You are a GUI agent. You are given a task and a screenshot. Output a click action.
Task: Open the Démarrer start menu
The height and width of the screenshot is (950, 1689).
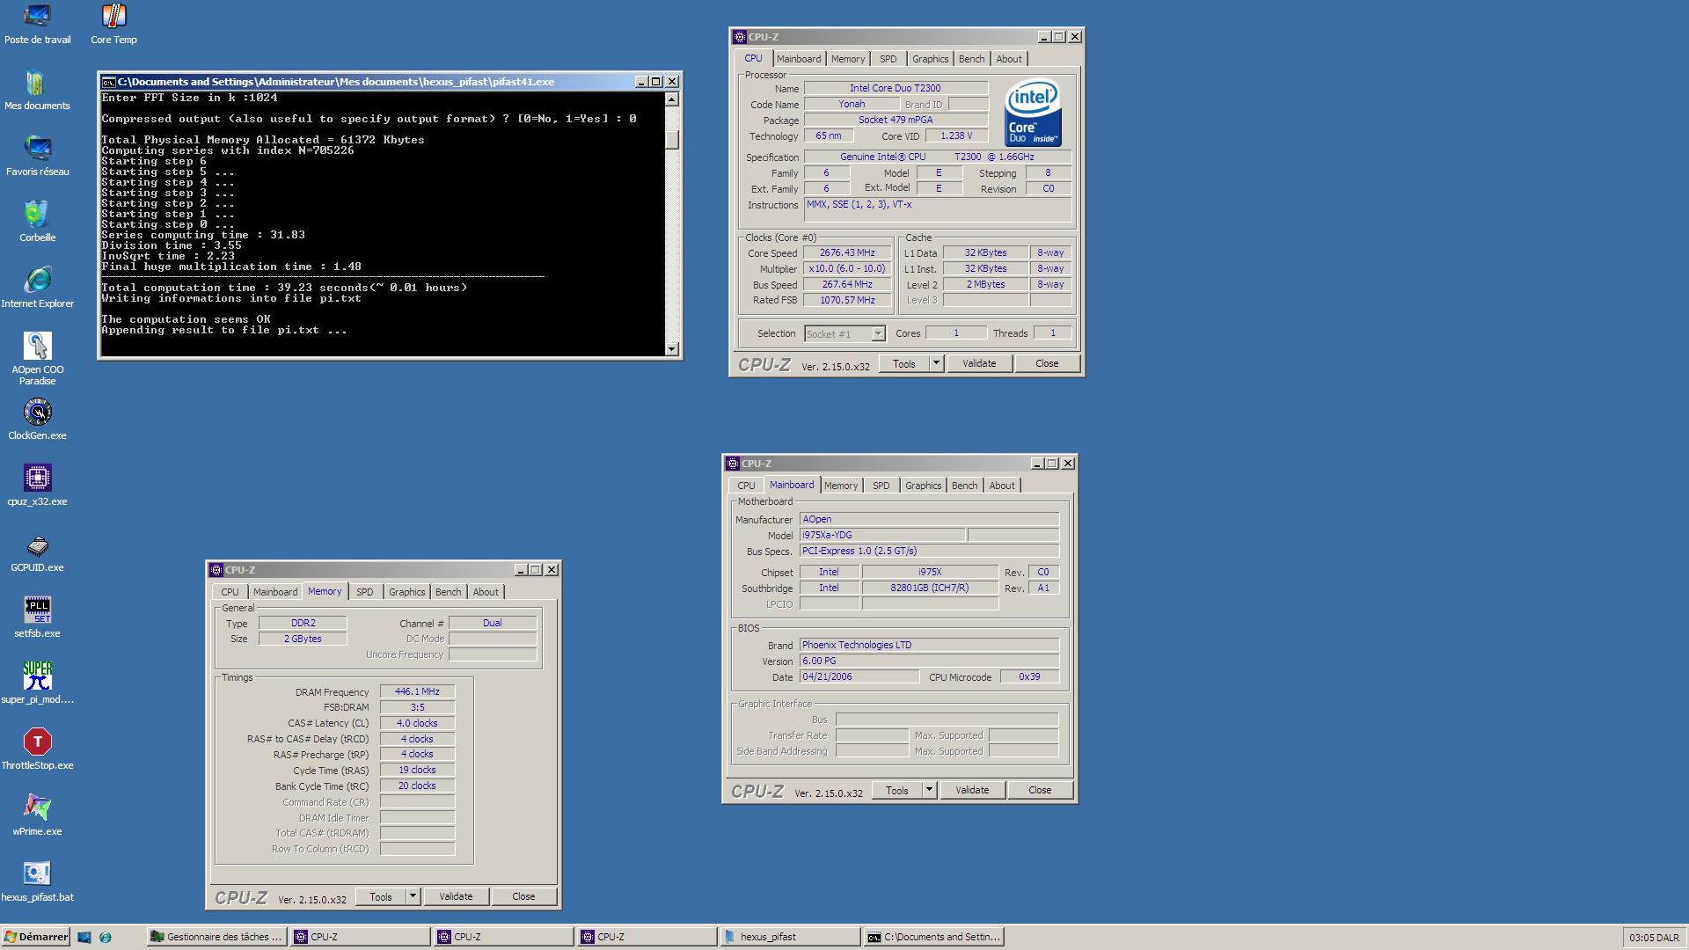pos(35,937)
